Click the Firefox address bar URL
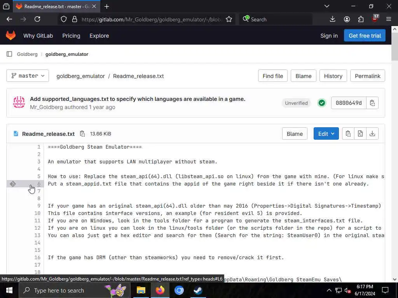This screenshot has height=298, width=398. pos(151,19)
